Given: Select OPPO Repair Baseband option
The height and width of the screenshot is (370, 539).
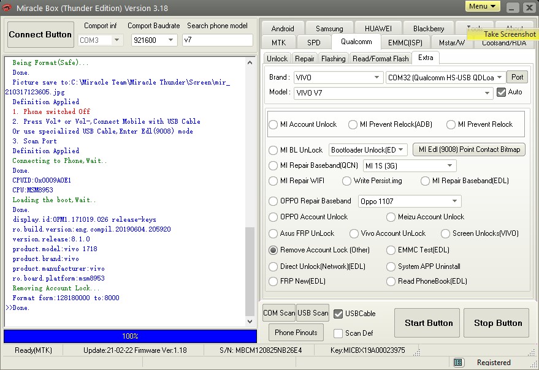Looking at the screenshot, I should (273, 201).
